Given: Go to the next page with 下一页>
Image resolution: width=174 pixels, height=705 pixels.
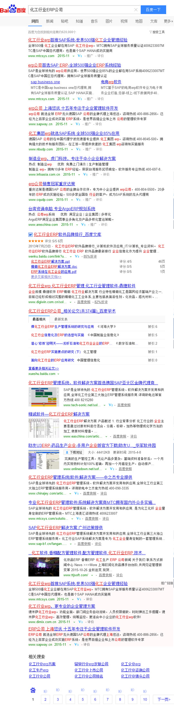Looking at the screenshot, I should (164, 699).
